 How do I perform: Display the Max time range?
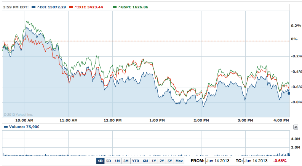click(x=179, y=161)
